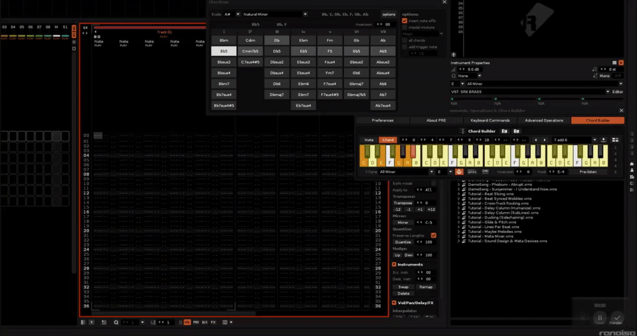This screenshot has height=336, width=637.
Task: Open the Preferences tab
Action: pos(382,120)
